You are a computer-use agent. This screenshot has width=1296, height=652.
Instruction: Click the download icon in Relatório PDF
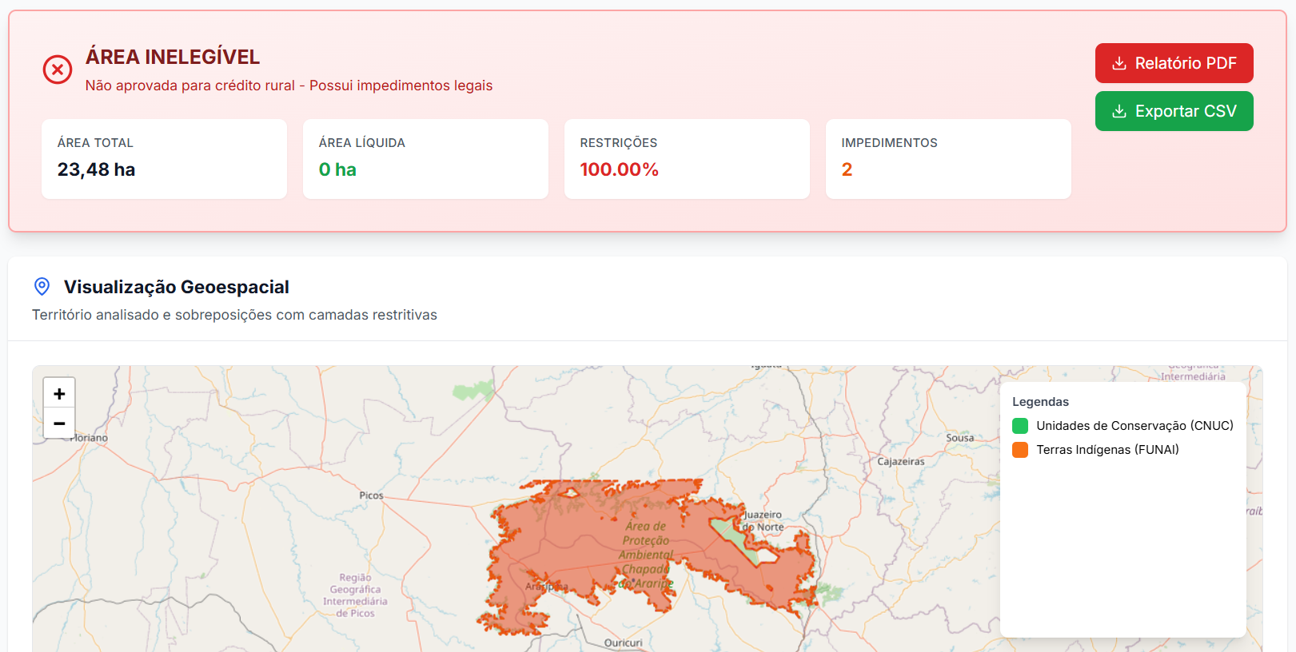1119,63
